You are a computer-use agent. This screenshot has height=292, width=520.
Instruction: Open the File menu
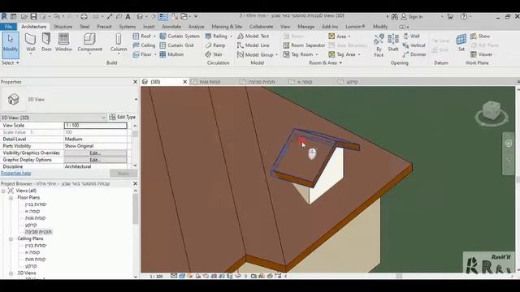pos(9,27)
